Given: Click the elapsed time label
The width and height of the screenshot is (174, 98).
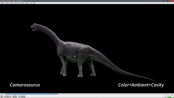Looking at the screenshot, I should (x=2, y=94).
